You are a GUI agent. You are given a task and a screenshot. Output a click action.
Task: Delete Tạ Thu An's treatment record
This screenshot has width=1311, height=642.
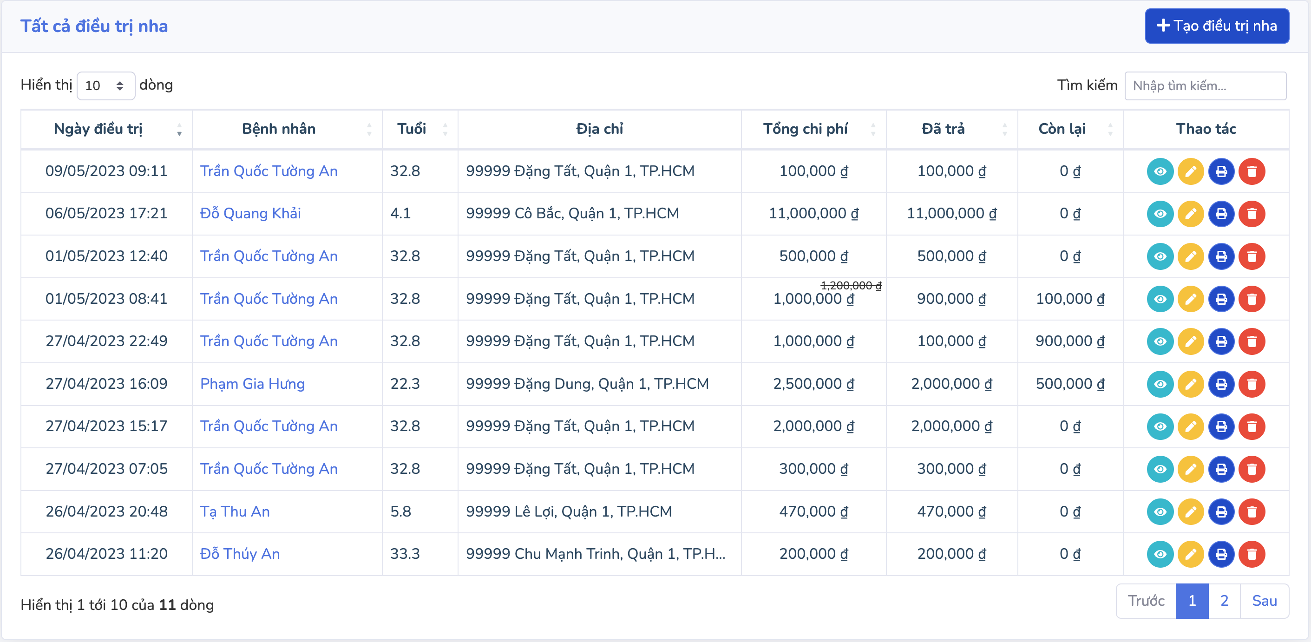[x=1252, y=512]
